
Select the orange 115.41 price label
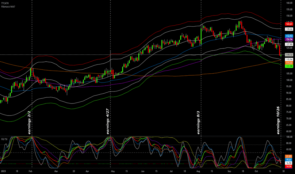289,63
